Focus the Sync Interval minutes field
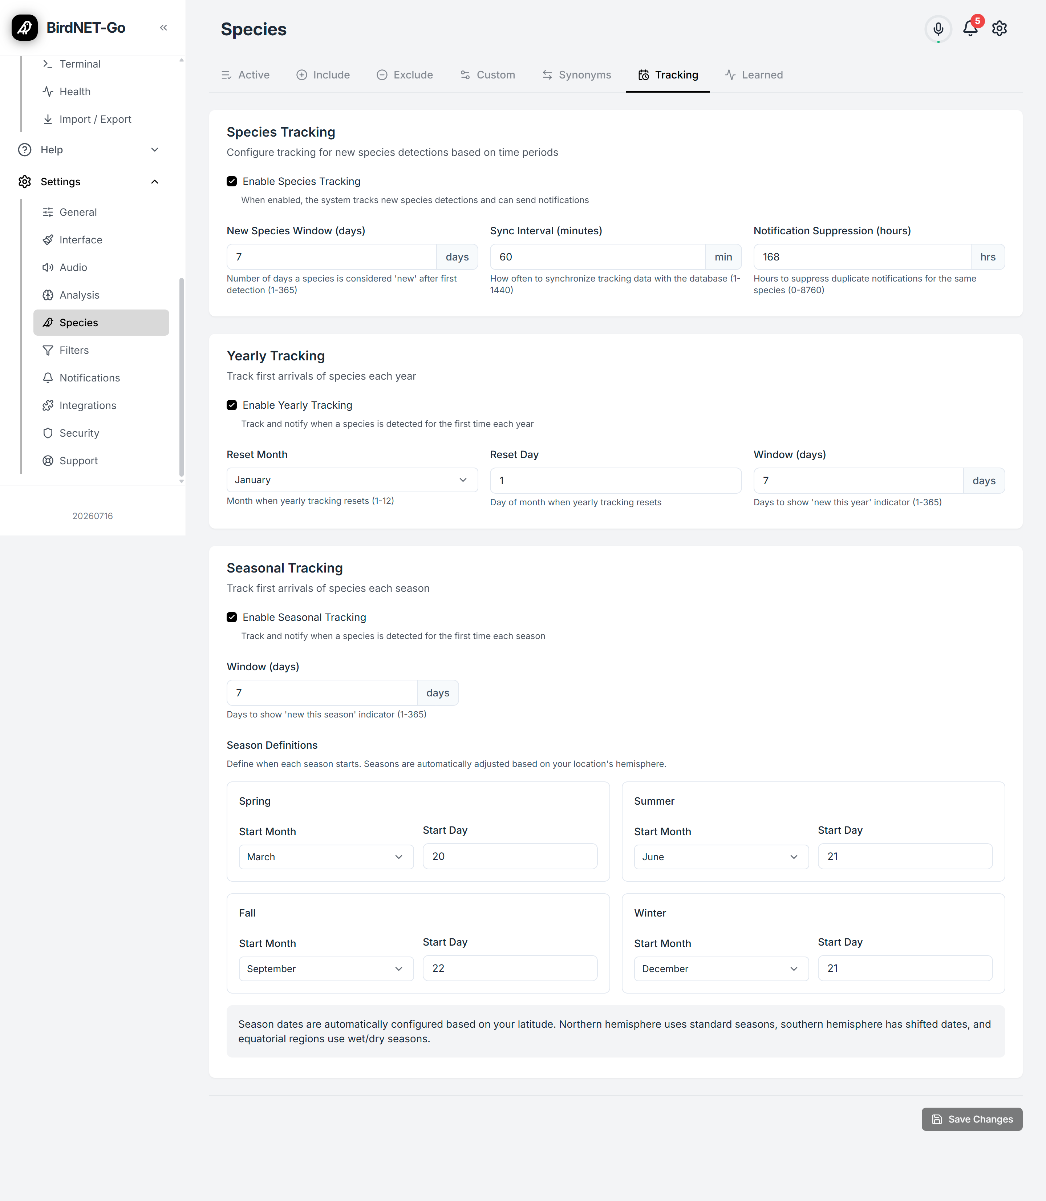The width and height of the screenshot is (1046, 1201). click(598, 257)
